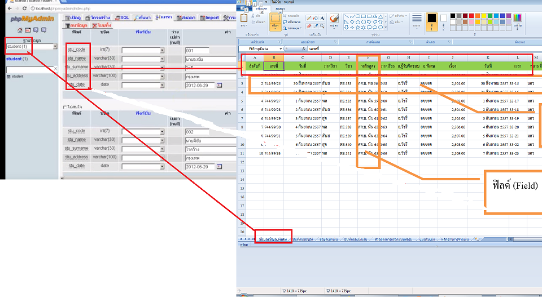The height and width of the screenshot is (298, 542).
Task: Click the Excel formula bar
Action: [425, 49]
